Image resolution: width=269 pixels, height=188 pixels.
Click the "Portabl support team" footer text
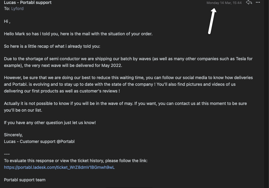pyautogui.click(x=25, y=180)
